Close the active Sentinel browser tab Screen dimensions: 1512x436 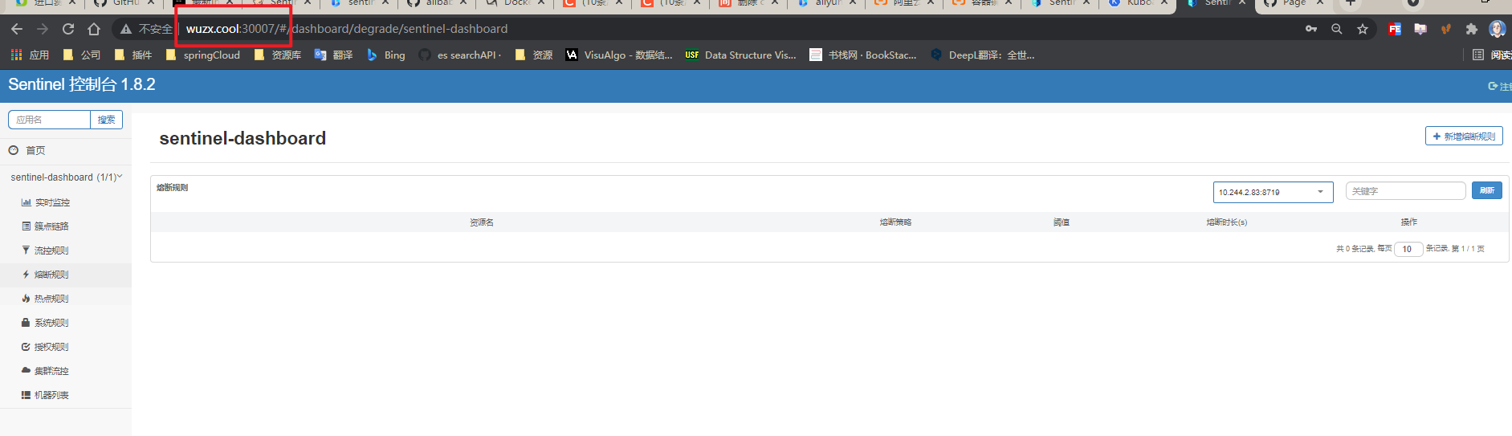pos(1242,2)
